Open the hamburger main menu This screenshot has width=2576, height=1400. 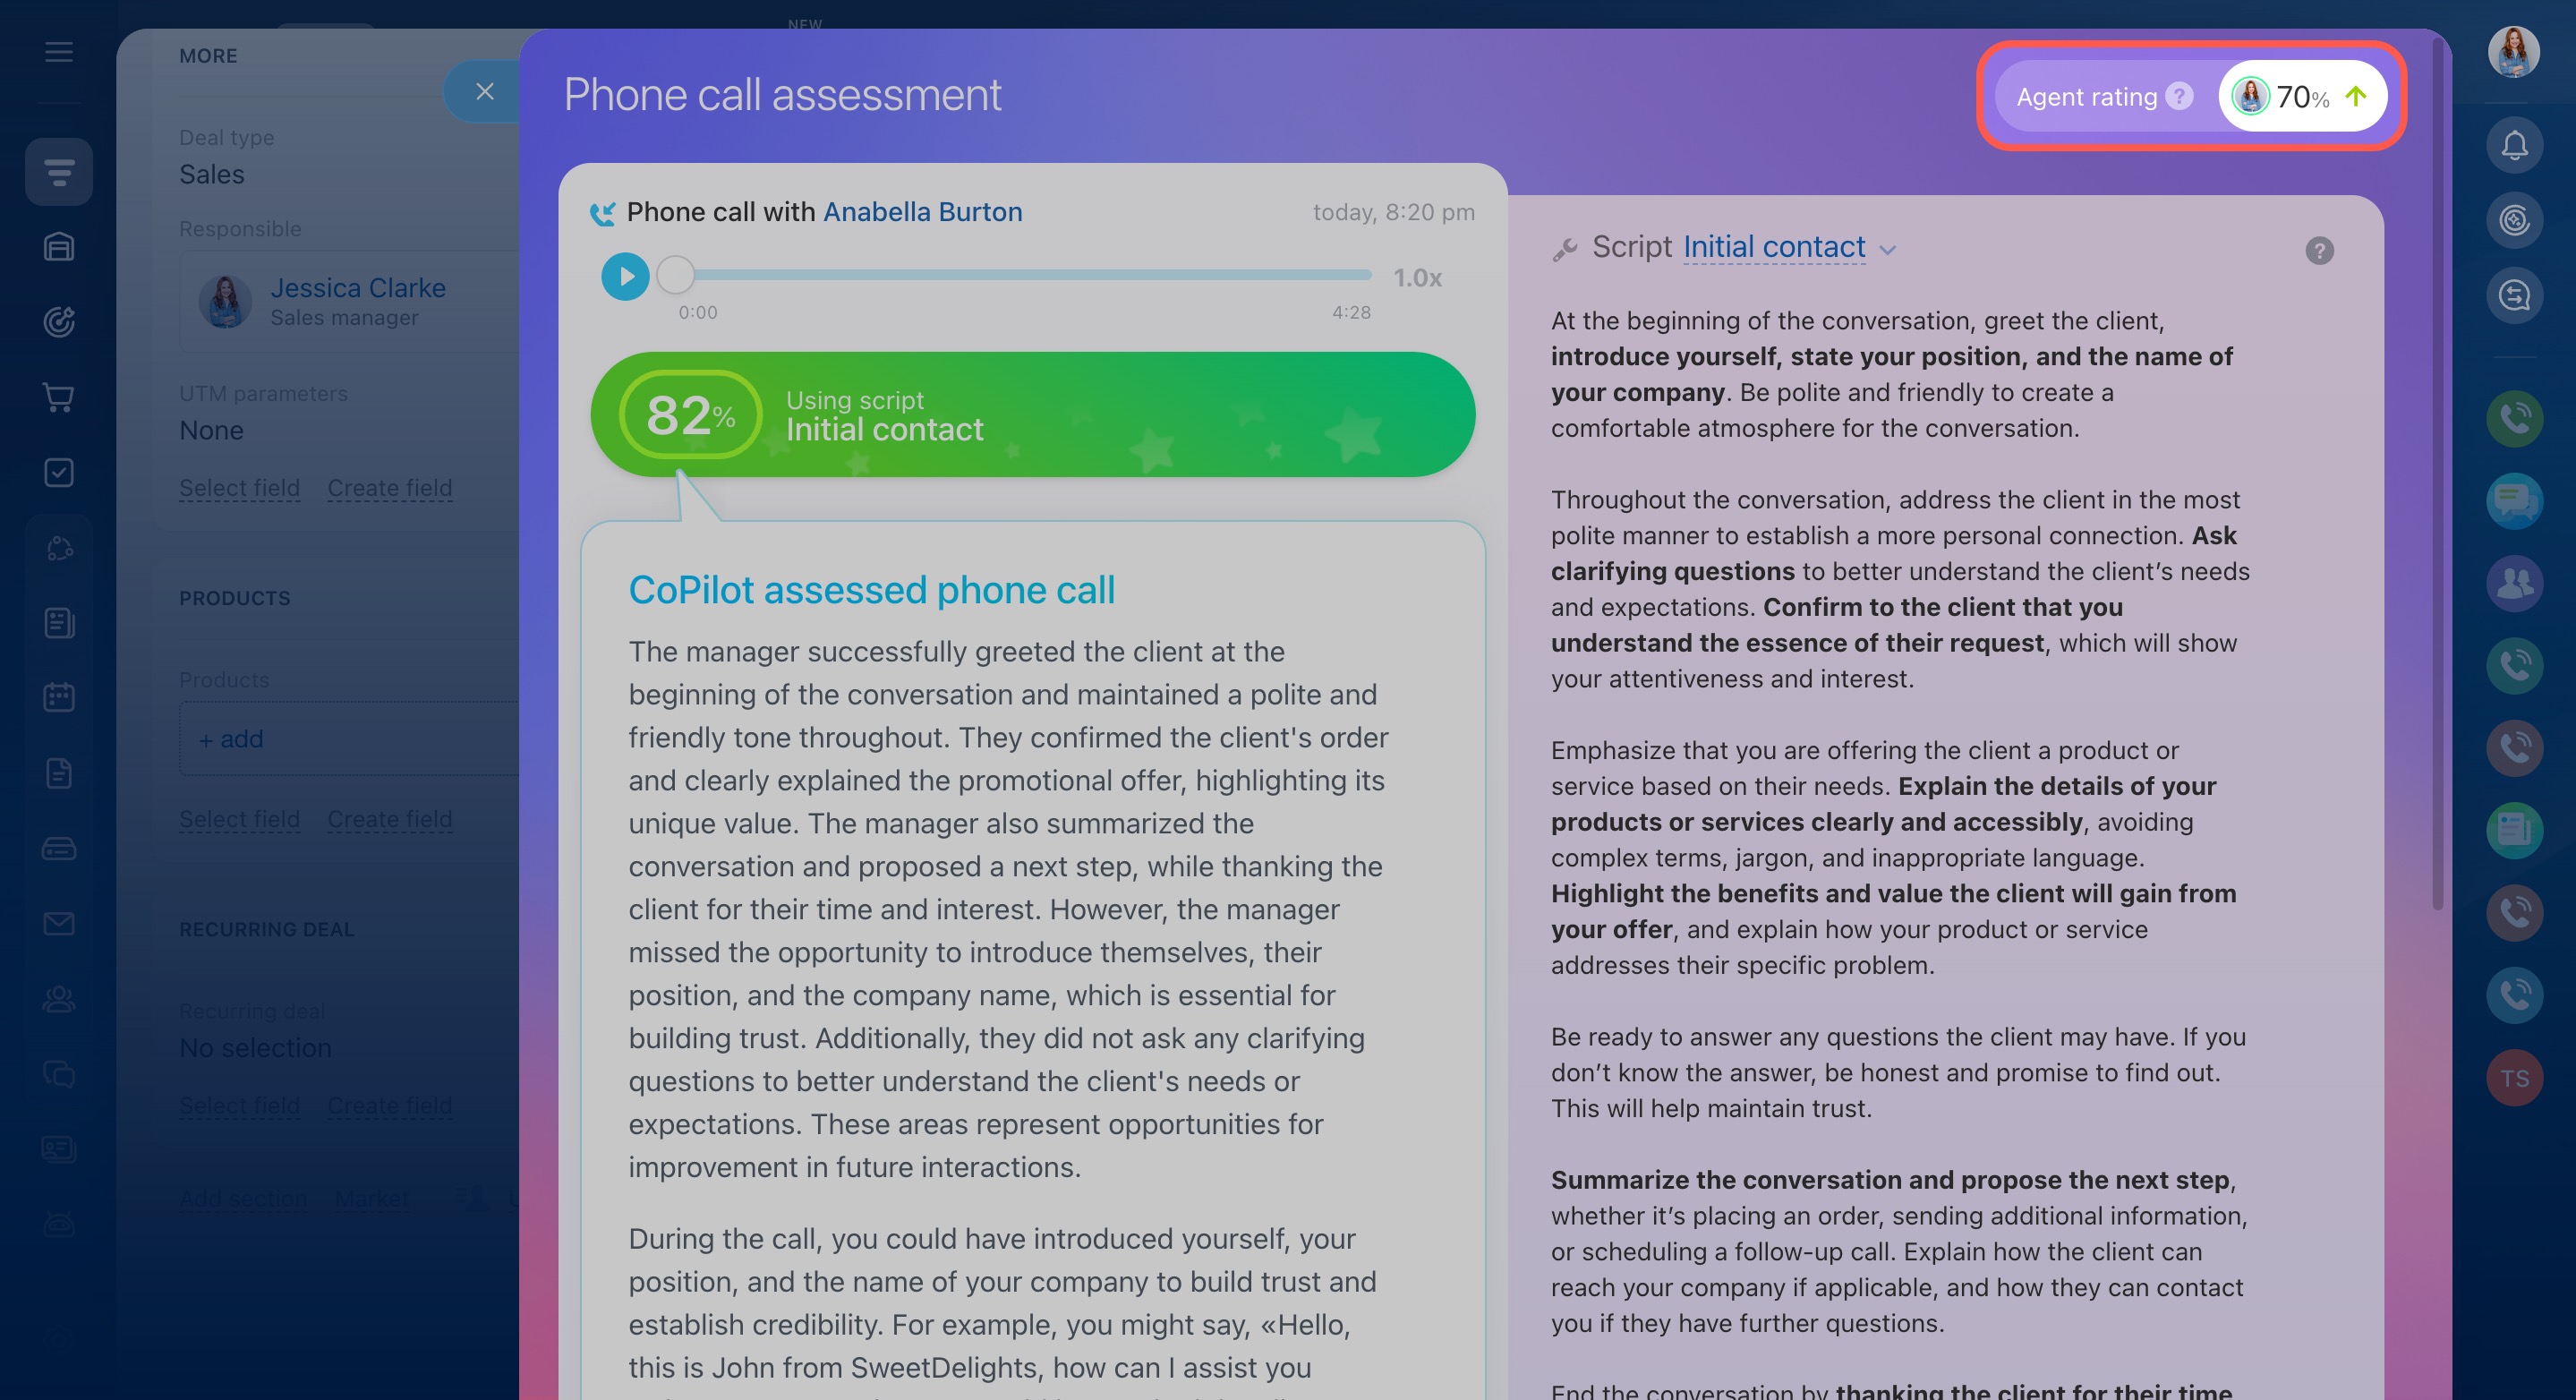[x=59, y=52]
